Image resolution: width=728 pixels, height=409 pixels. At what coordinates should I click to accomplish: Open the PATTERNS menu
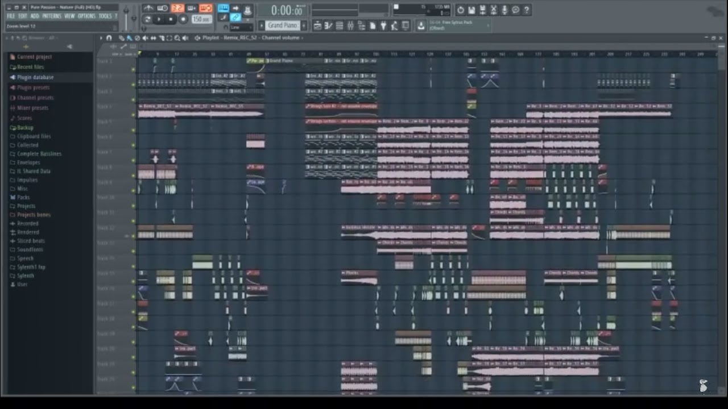pyautogui.click(x=52, y=16)
